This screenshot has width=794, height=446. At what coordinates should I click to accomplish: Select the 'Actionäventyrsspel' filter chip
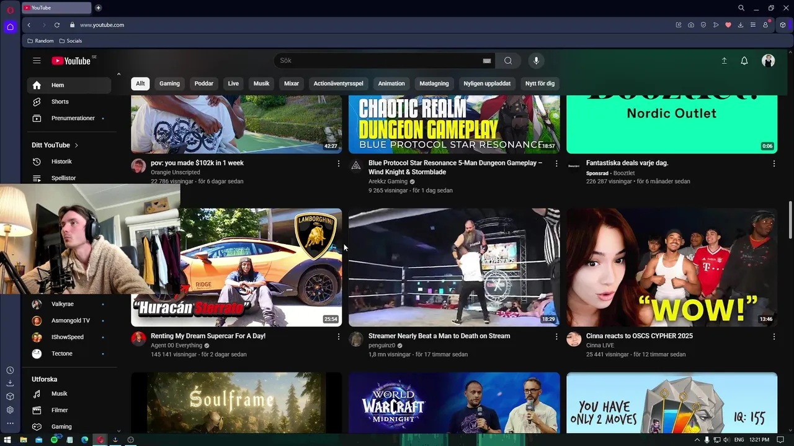click(338, 84)
